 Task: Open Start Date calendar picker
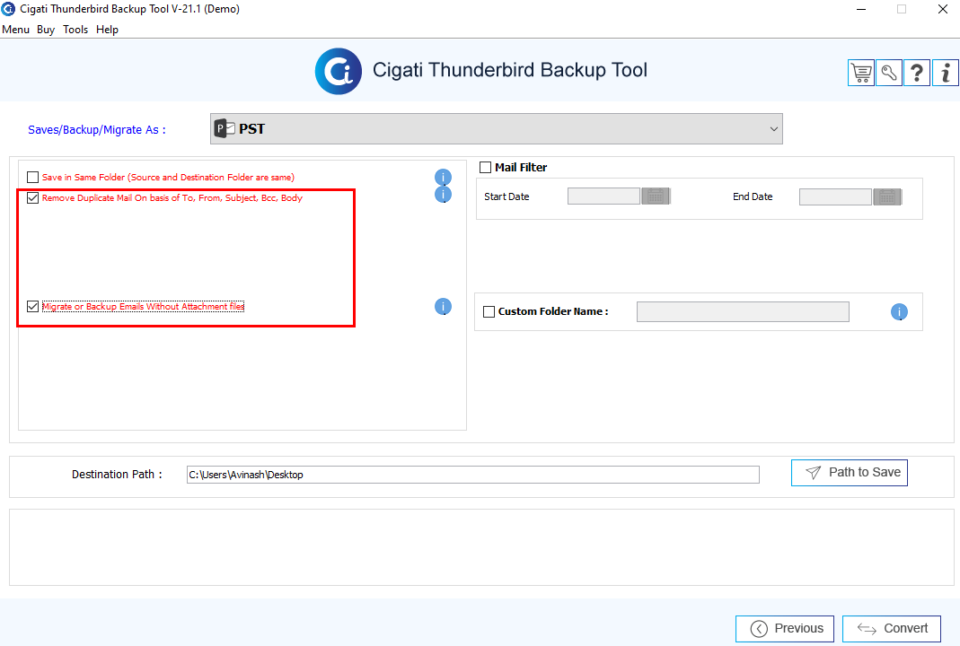click(656, 196)
